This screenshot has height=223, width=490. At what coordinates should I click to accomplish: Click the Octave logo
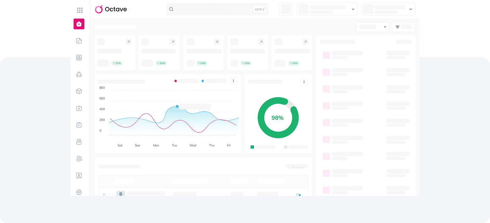[111, 9]
